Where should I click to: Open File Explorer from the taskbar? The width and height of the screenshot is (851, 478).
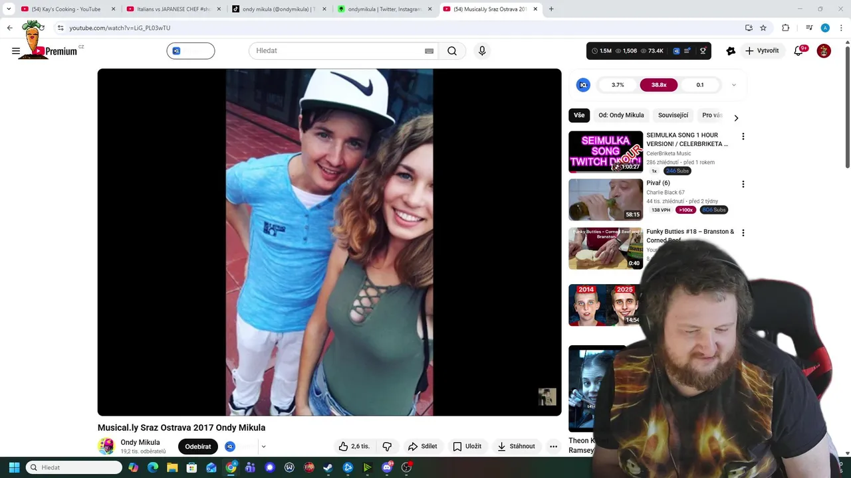coord(172,467)
